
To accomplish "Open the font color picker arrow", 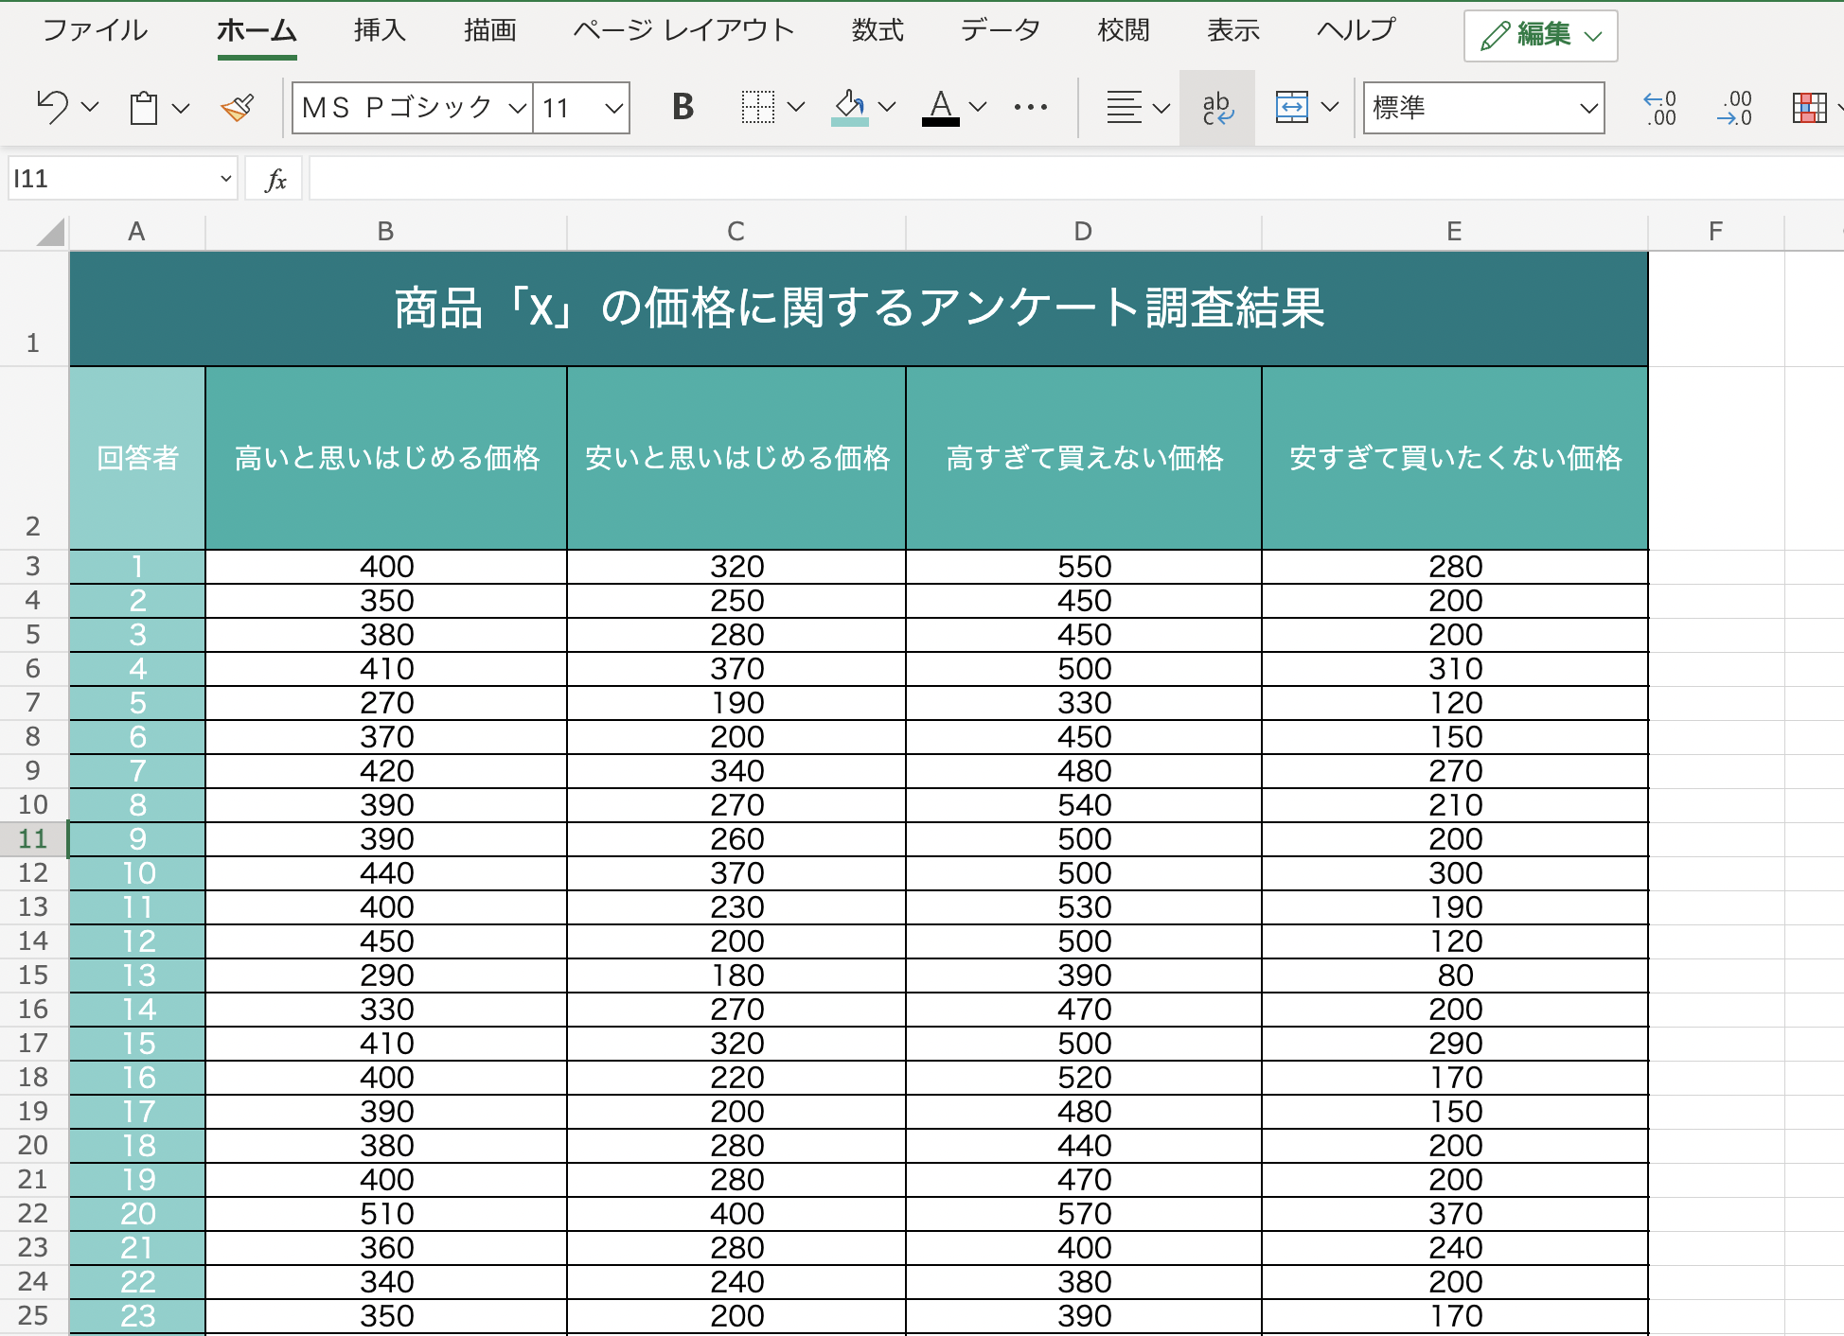I will point(978,107).
